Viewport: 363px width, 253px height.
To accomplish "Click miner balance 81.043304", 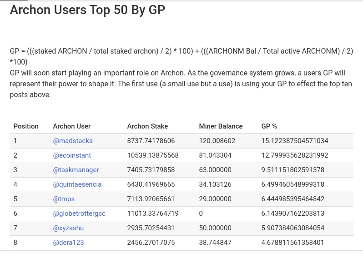I will (x=215, y=155).
